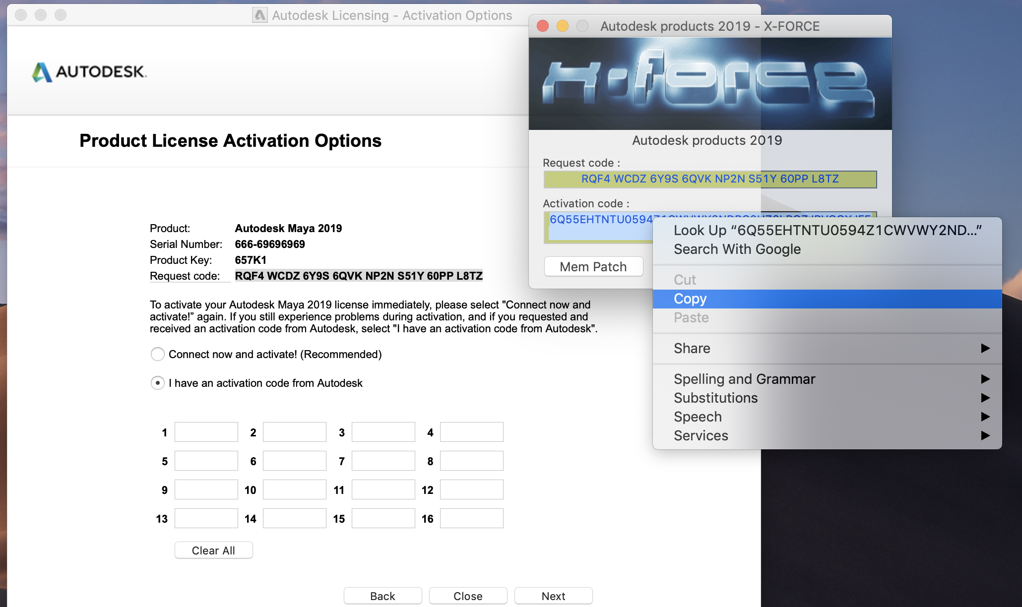Click the Next button
Viewport: 1022px width, 607px height.
click(x=553, y=596)
